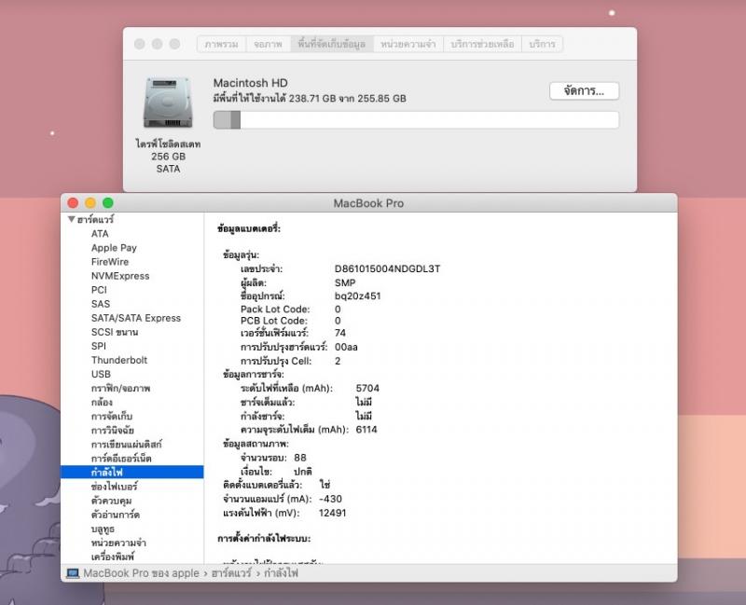The image size is (746, 605).
Task: Click the cycle count value 88
Action: pyautogui.click(x=300, y=458)
